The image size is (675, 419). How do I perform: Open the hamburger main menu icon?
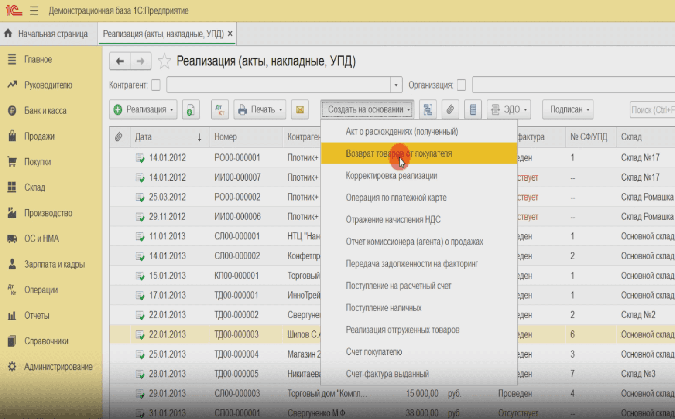pyautogui.click(x=34, y=11)
